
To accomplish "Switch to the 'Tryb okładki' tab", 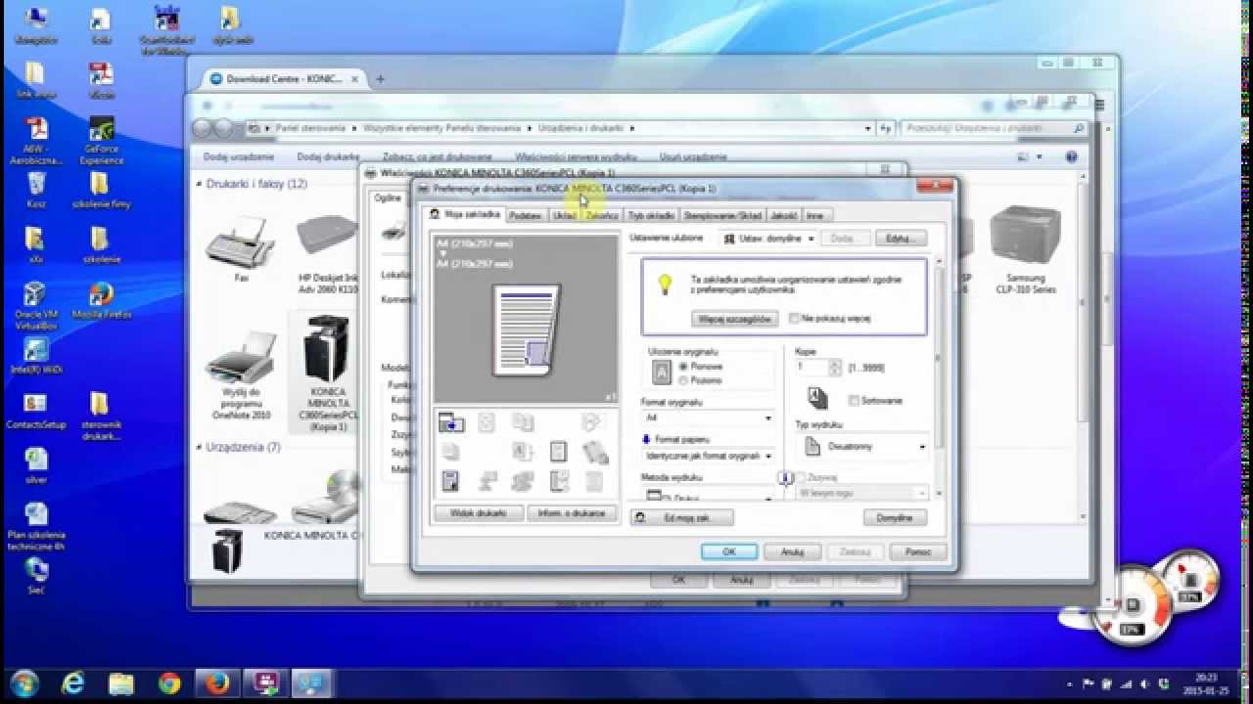I will coord(651,215).
